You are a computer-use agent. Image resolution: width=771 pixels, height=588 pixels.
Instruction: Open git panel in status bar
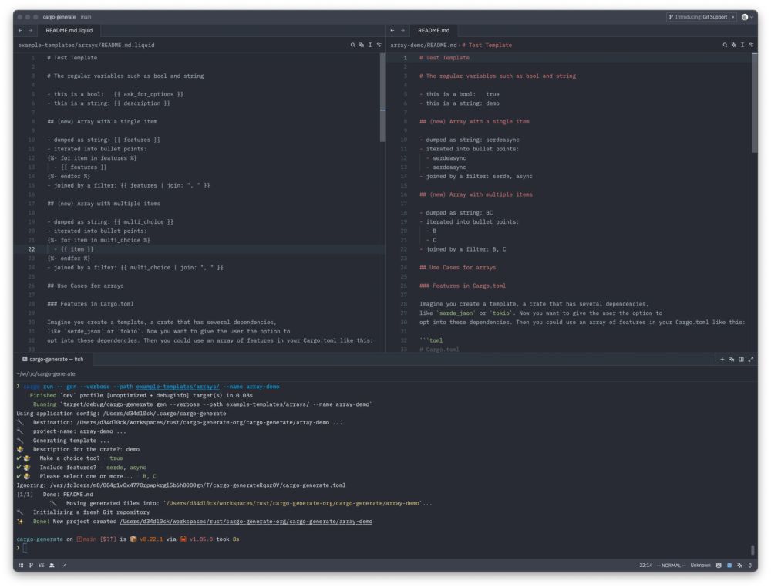tap(31, 566)
